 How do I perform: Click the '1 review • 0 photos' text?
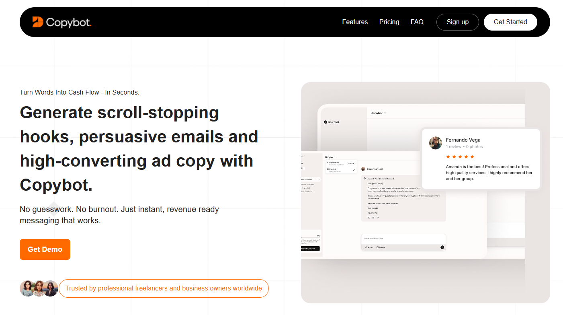point(465,147)
